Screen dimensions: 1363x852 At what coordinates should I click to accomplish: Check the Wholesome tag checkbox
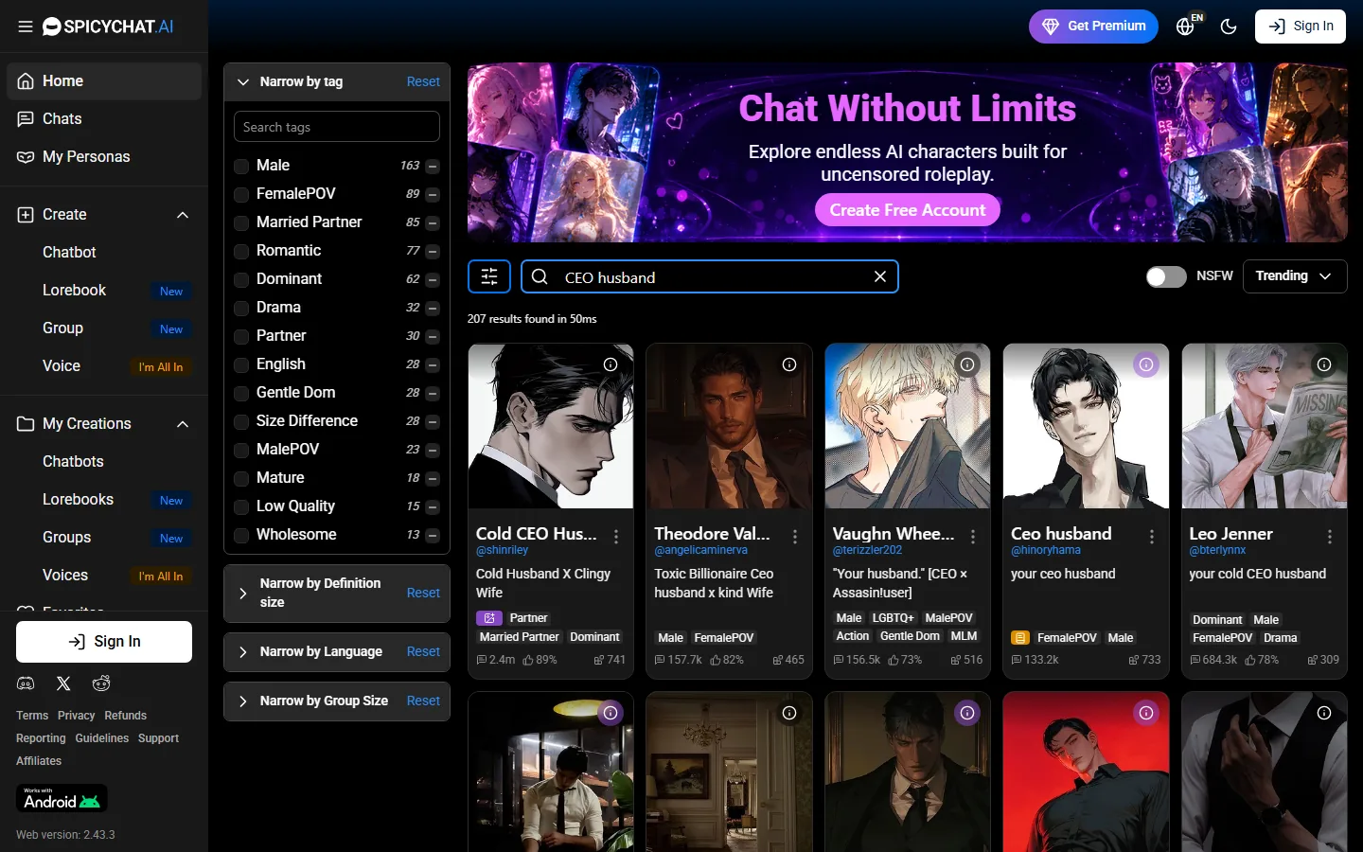pyautogui.click(x=241, y=535)
